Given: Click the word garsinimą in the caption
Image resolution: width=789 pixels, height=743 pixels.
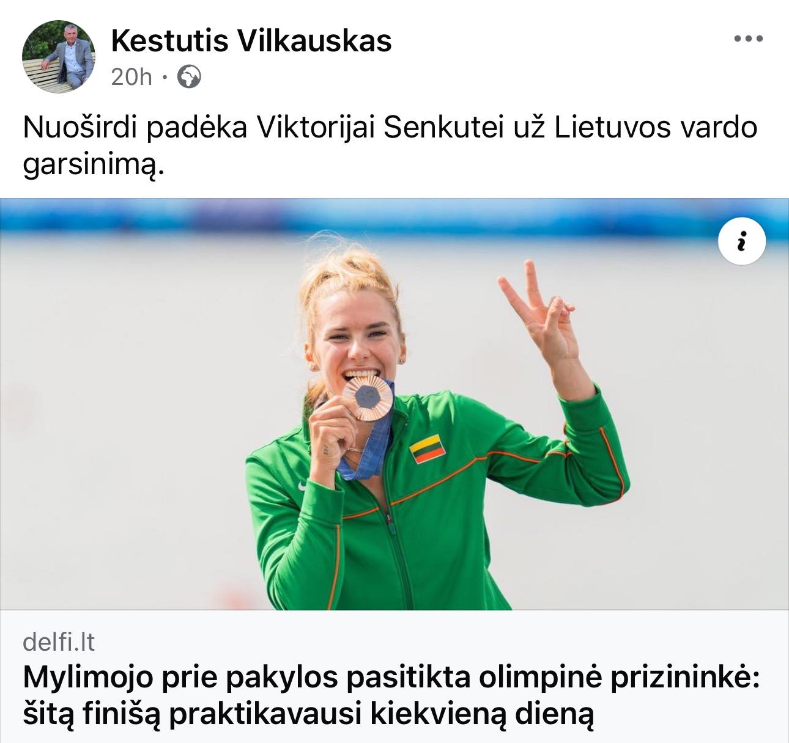Looking at the screenshot, I should coord(94,165).
